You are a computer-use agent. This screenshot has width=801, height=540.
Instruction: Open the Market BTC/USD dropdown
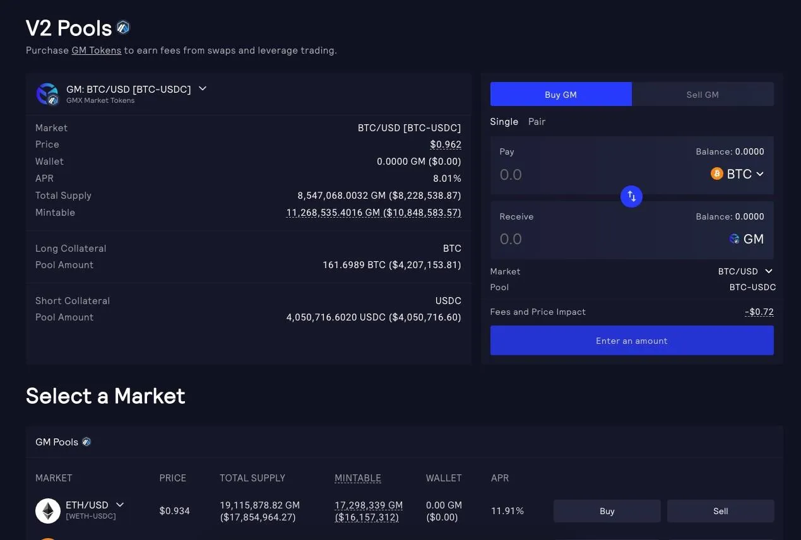745,271
